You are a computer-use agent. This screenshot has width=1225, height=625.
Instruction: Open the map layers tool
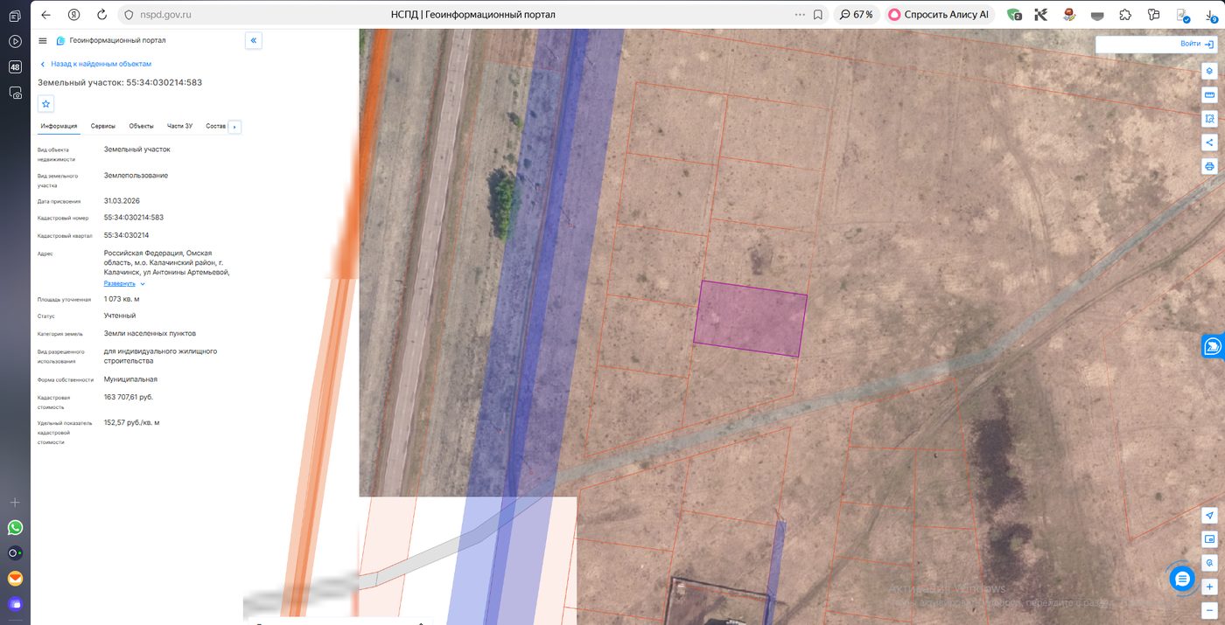click(1209, 71)
